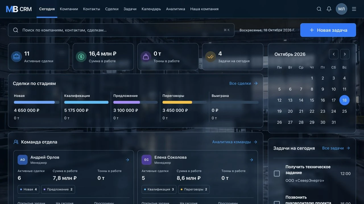Click the Новая 4 stage chip
Viewport: 364px width, 204px height.
click(x=28, y=189)
